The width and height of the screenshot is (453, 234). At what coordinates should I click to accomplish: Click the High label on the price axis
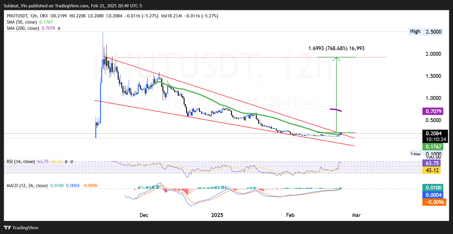point(415,31)
